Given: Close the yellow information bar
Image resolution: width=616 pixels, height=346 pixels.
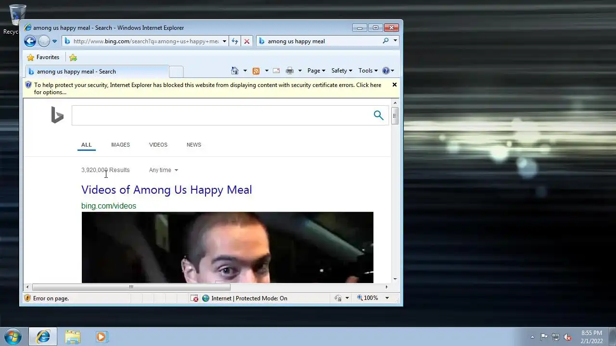Looking at the screenshot, I should 395,85.
